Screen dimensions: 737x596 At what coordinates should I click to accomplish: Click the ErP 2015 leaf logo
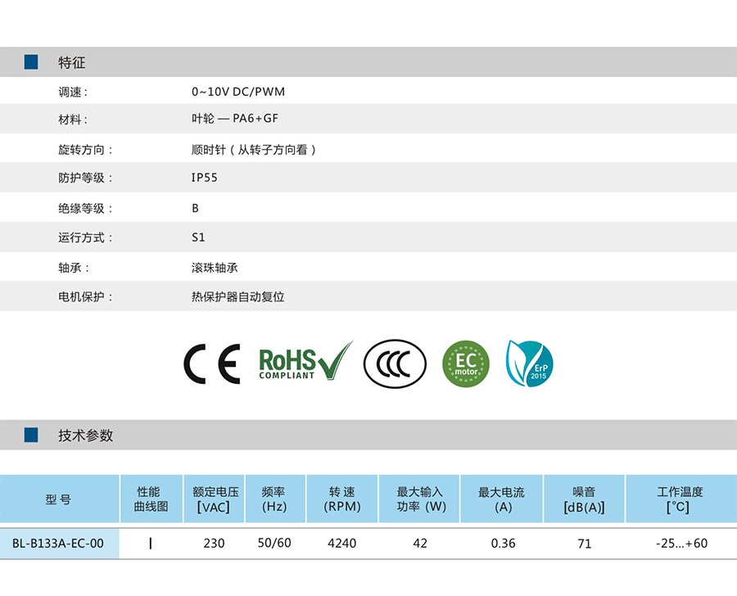[x=530, y=363]
